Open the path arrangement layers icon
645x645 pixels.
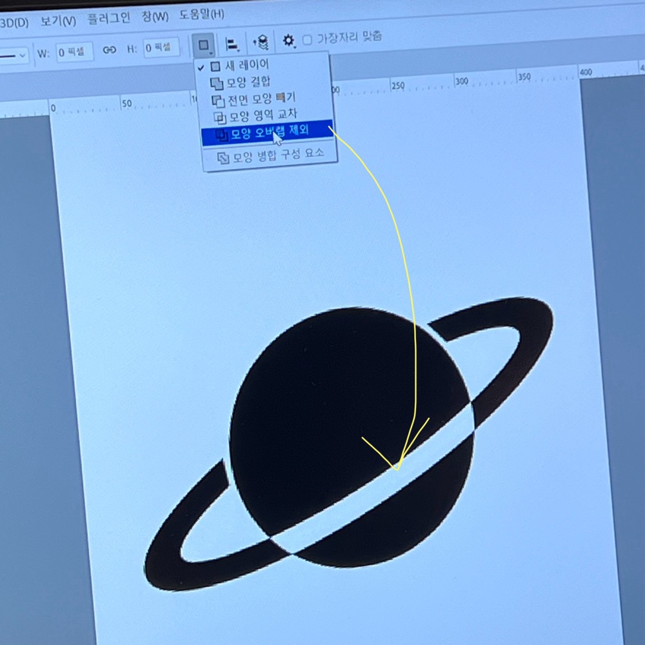tap(261, 42)
